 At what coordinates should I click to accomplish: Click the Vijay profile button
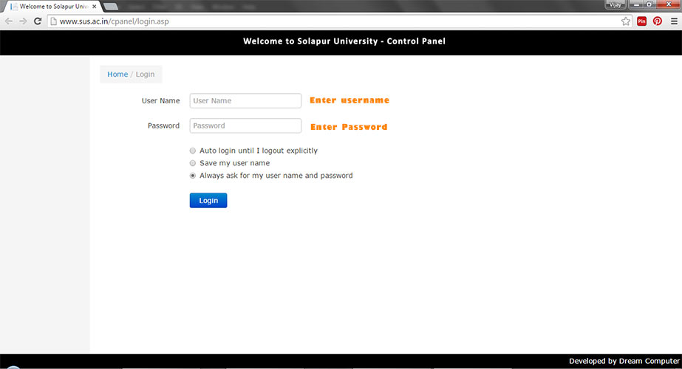click(615, 4)
